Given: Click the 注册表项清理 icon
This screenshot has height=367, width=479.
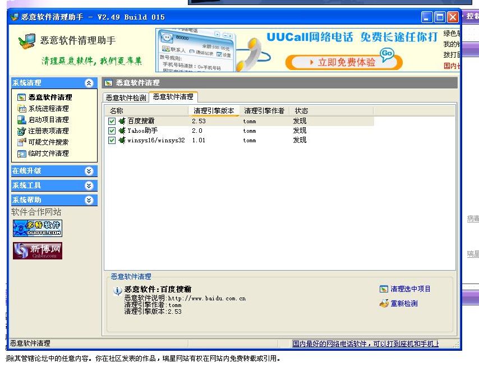Looking at the screenshot, I should click(22, 131).
